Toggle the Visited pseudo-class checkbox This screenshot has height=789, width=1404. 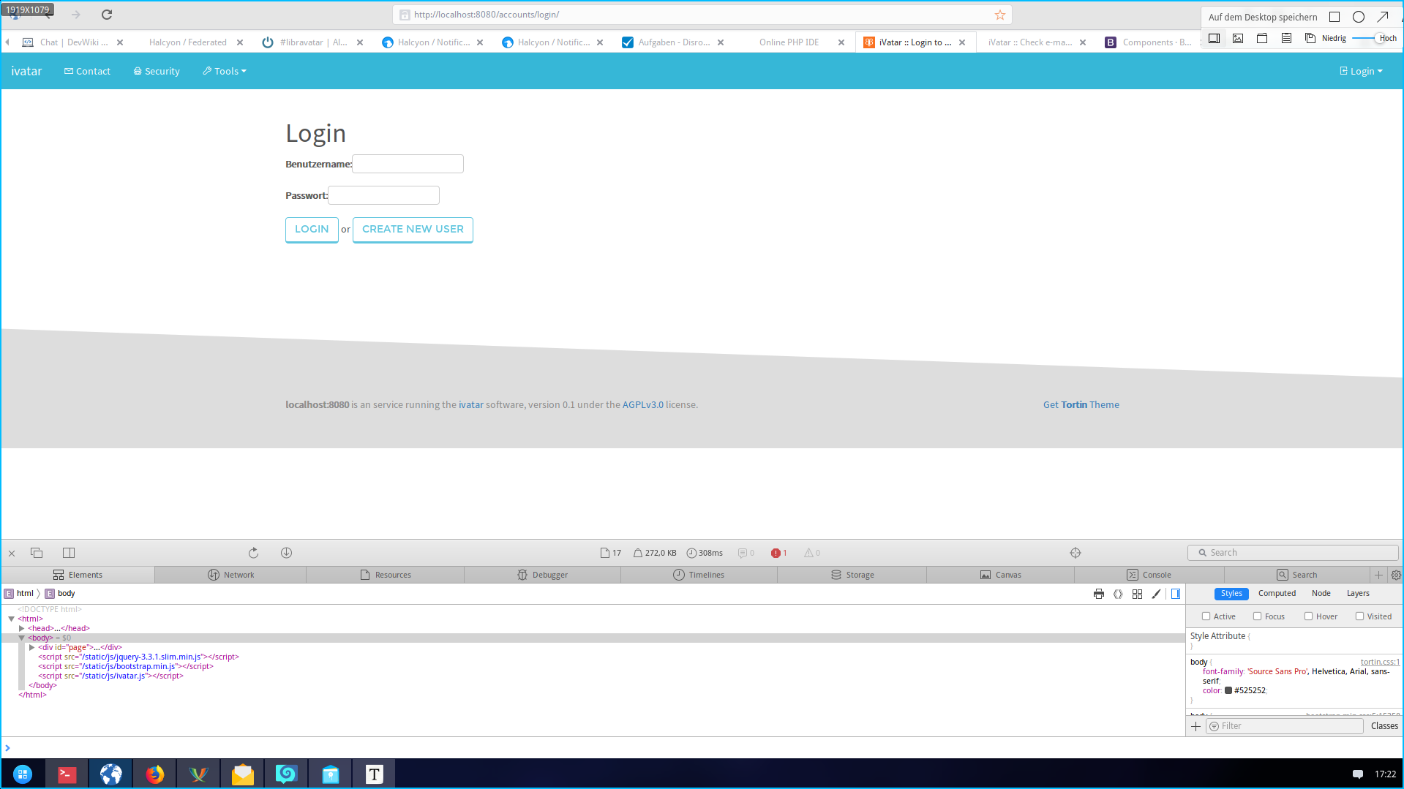(x=1359, y=616)
